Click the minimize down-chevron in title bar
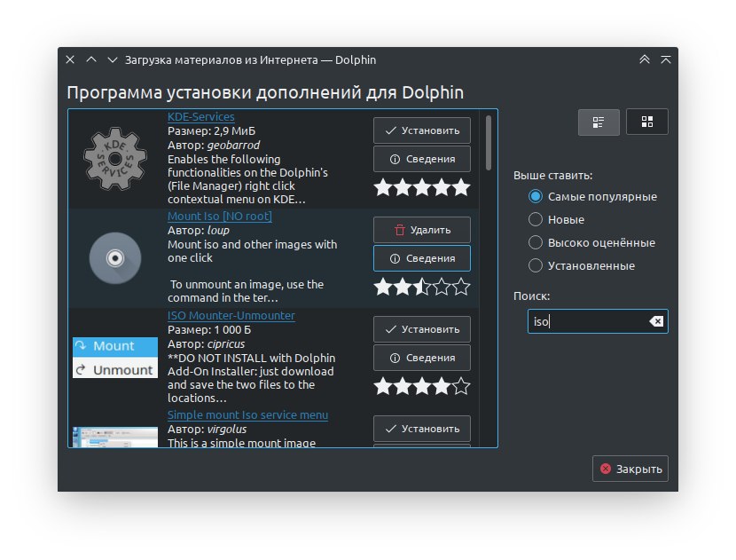The image size is (736, 560). click(113, 59)
